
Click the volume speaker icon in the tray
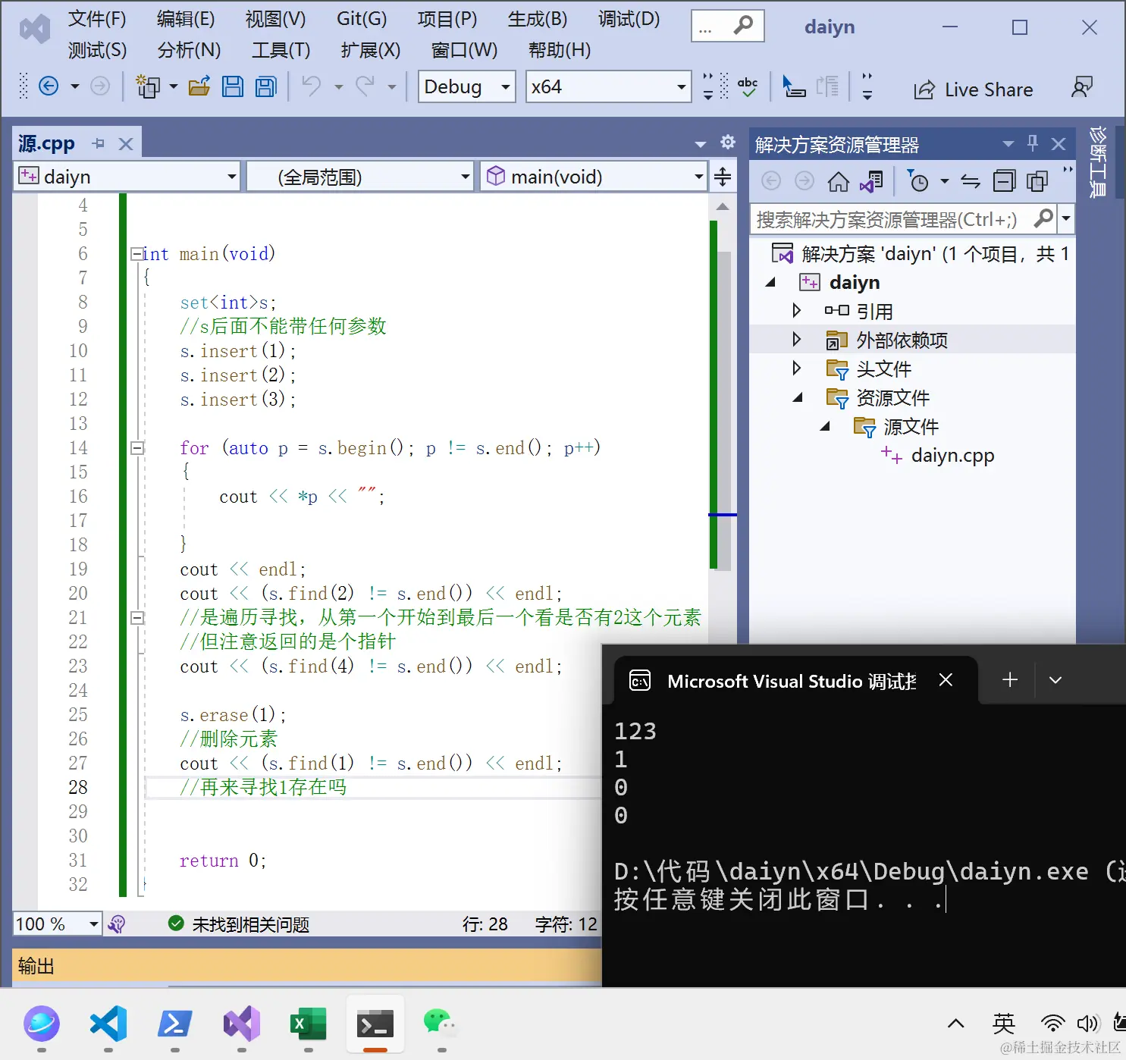coord(1087,1024)
